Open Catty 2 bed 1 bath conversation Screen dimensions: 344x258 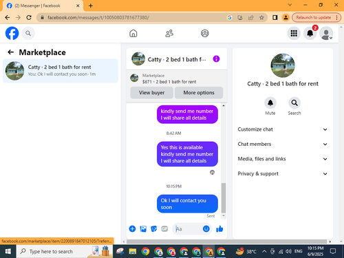click(61, 71)
